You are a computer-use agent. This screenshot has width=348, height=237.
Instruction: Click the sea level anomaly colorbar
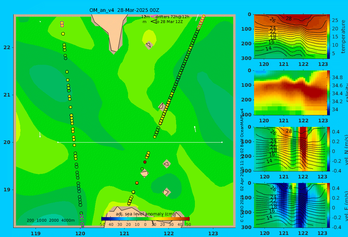click(145, 219)
